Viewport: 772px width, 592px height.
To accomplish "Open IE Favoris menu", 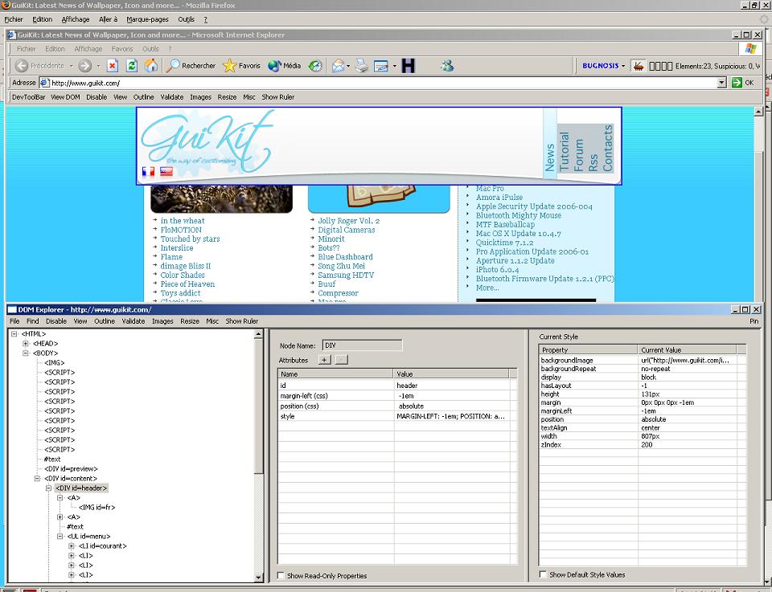I will [x=122, y=49].
